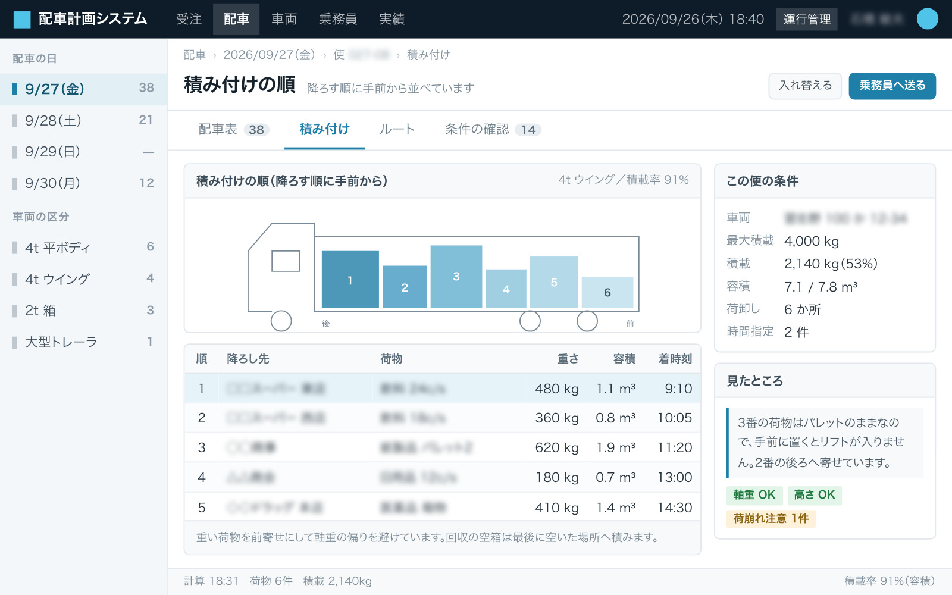Select the 9/28(土) date in sidebar
Viewport: 952px width, 595px height.
pos(83,121)
